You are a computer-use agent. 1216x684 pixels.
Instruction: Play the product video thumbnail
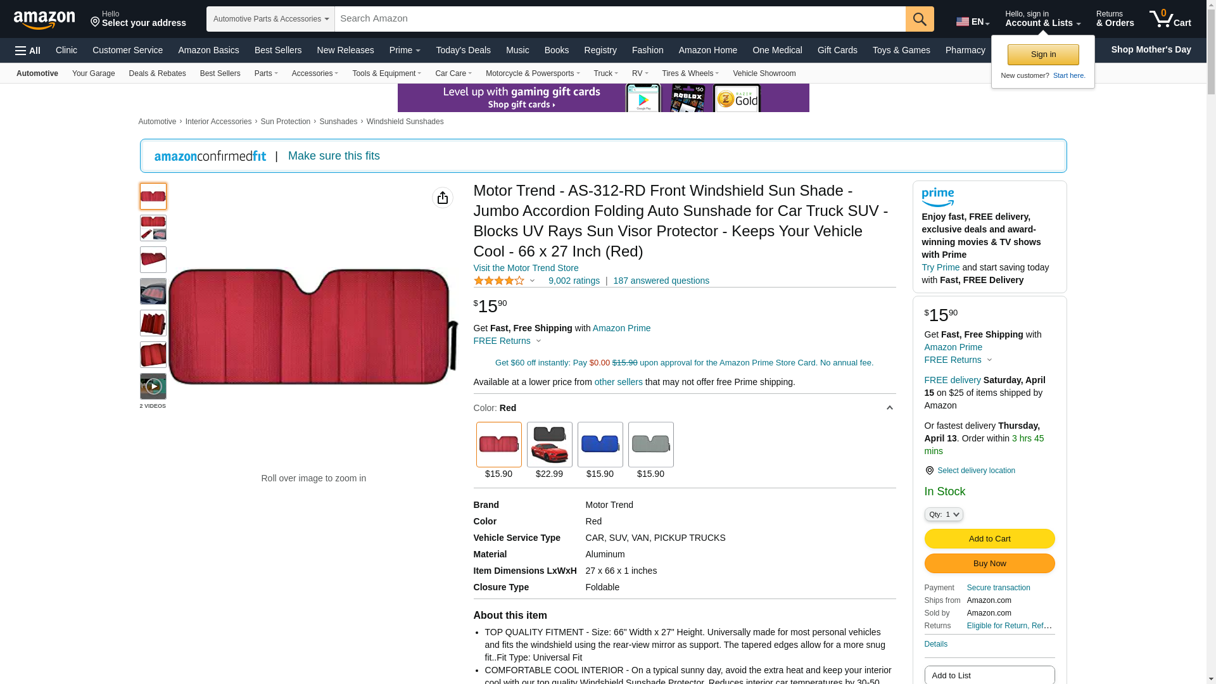pos(153,386)
